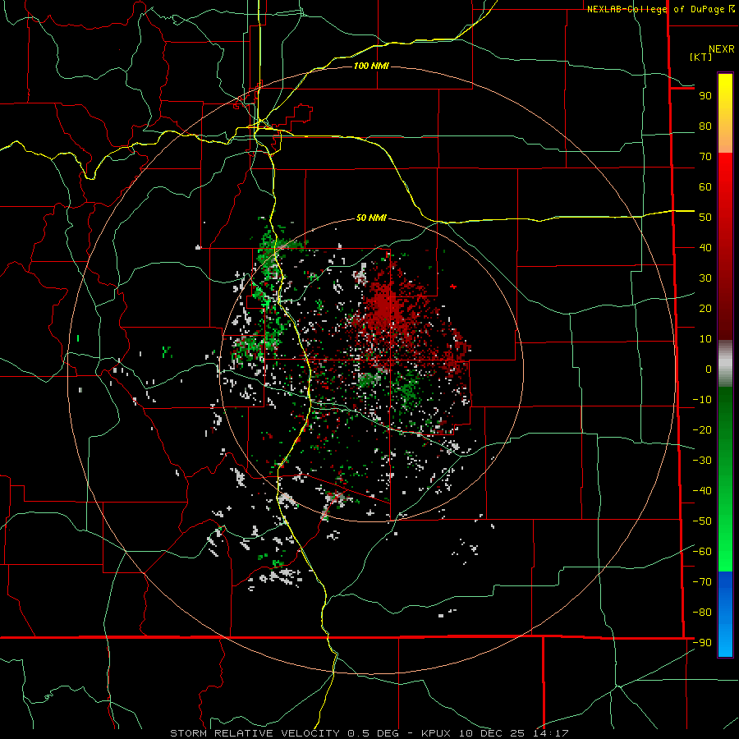Pick the red segment of the color bar
The width and height of the screenshot is (739, 739).
[725, 246]
